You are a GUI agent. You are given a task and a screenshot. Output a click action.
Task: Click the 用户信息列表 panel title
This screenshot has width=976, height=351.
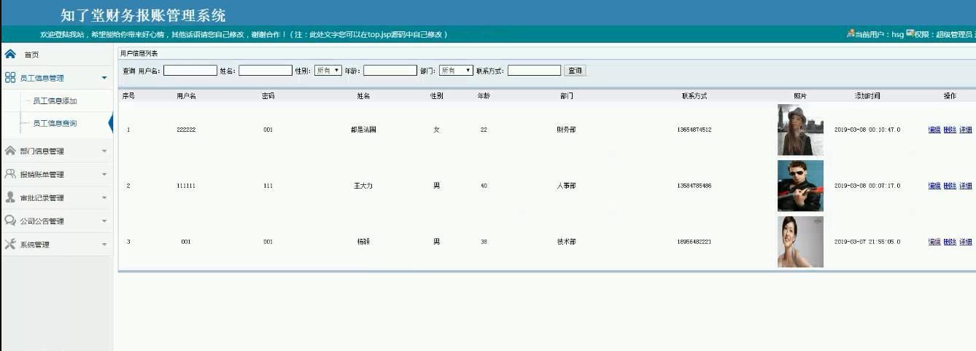pos(139,53)
